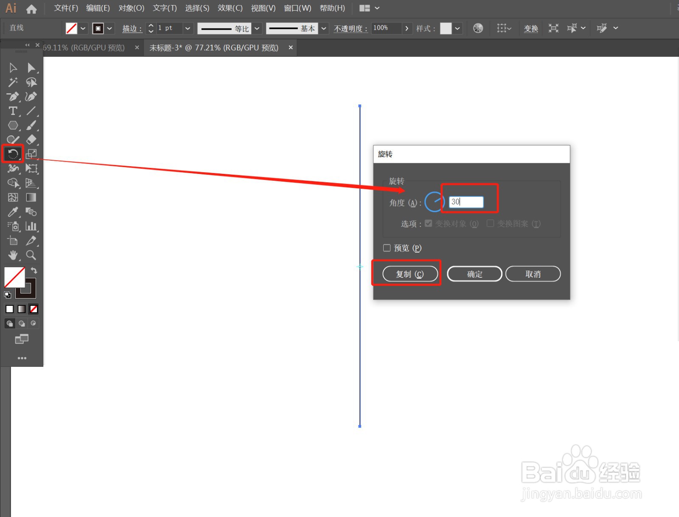
Task: Select the Paintbrush tool
Action: 31,126
